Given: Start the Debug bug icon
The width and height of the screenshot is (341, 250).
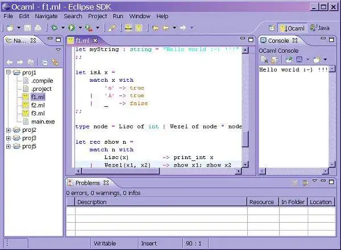Looking at the screenshot, I should coord(54,28).
